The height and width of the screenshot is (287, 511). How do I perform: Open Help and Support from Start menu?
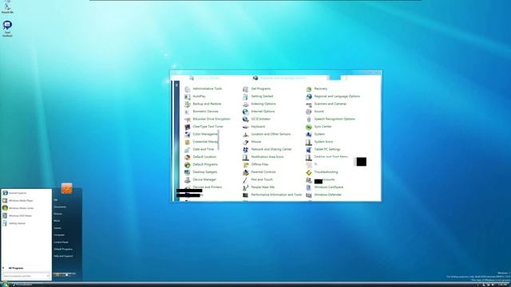pos(63,257)
